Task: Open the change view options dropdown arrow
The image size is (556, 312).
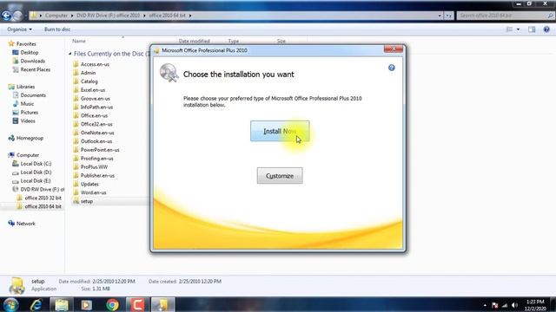Action: coord(518,29)
